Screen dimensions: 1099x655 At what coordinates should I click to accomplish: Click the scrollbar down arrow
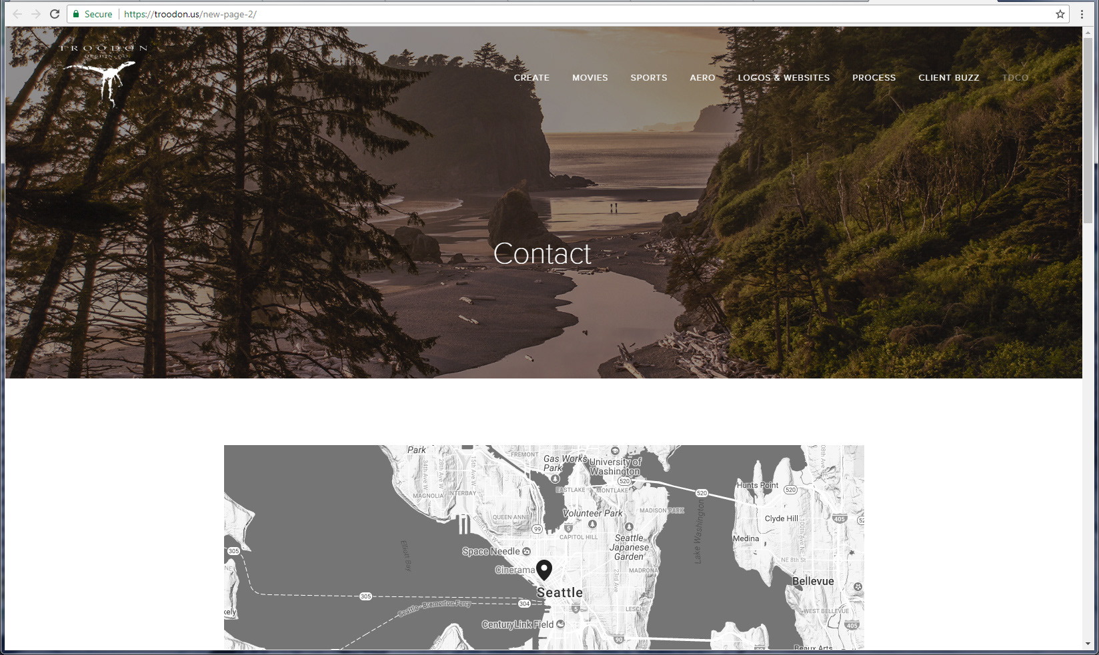click(1088, 644)
